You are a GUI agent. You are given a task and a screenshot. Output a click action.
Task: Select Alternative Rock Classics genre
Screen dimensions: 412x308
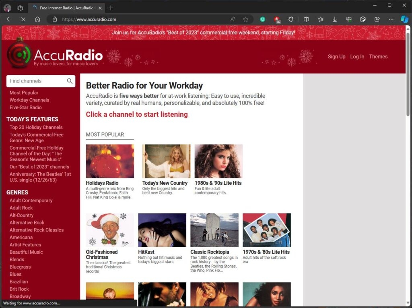click(x=37, y=230)
